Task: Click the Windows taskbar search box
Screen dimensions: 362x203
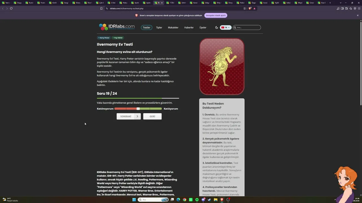Action: coord(153,200)
